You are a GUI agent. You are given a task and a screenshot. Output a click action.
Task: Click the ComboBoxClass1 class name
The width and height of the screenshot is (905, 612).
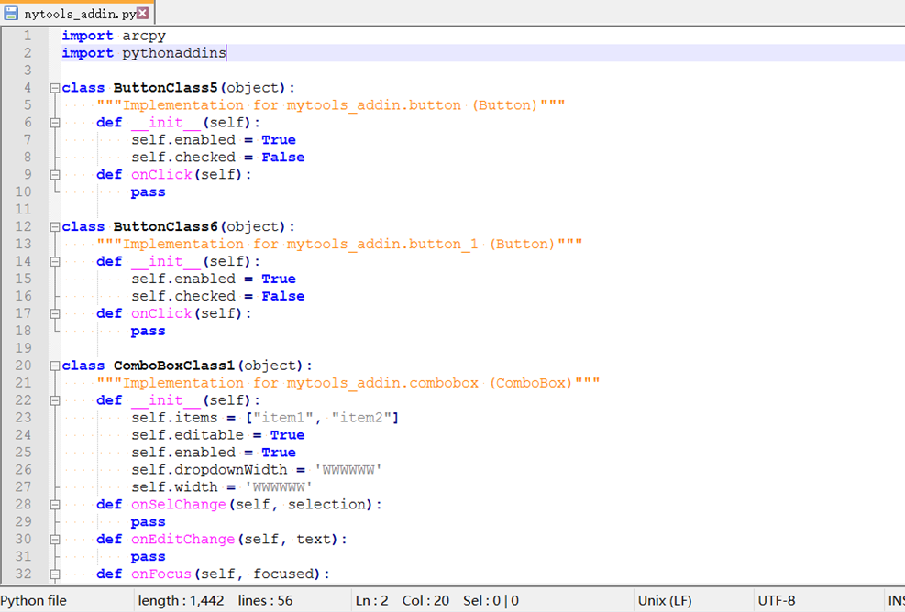tap(173, 366)
